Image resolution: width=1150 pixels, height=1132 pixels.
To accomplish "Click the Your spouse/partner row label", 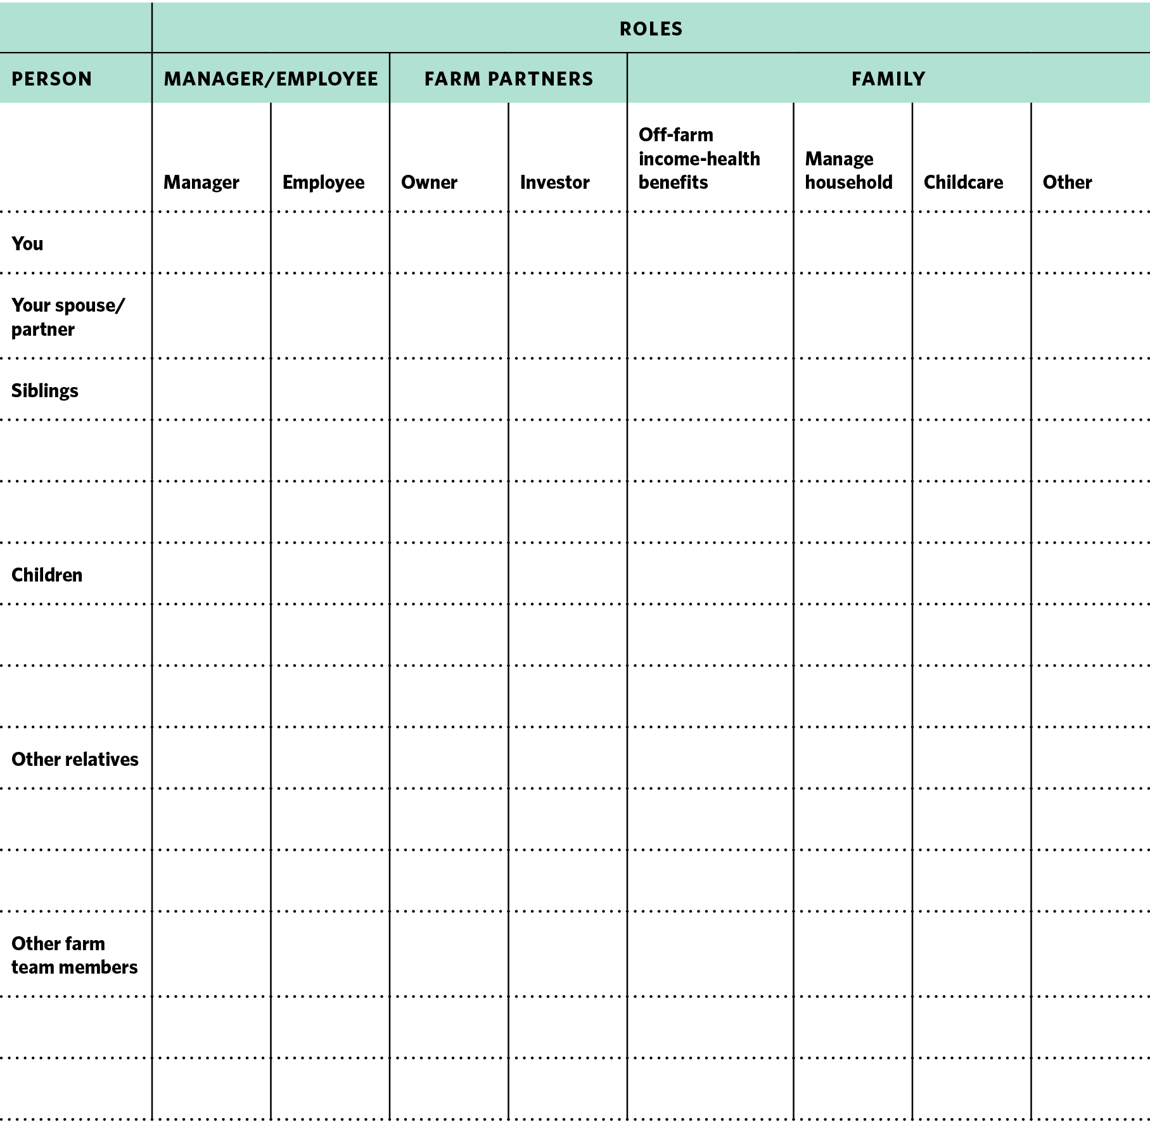I will [x=68, y=317].
